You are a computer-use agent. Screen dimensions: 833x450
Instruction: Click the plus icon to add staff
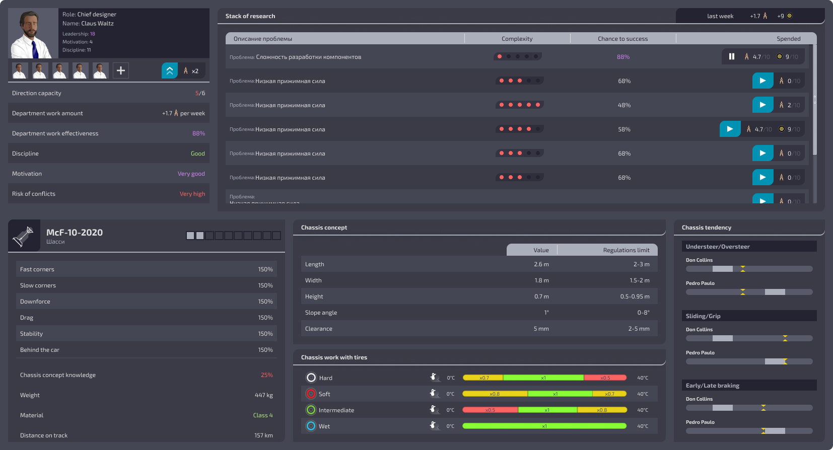[x=121, y=70]
